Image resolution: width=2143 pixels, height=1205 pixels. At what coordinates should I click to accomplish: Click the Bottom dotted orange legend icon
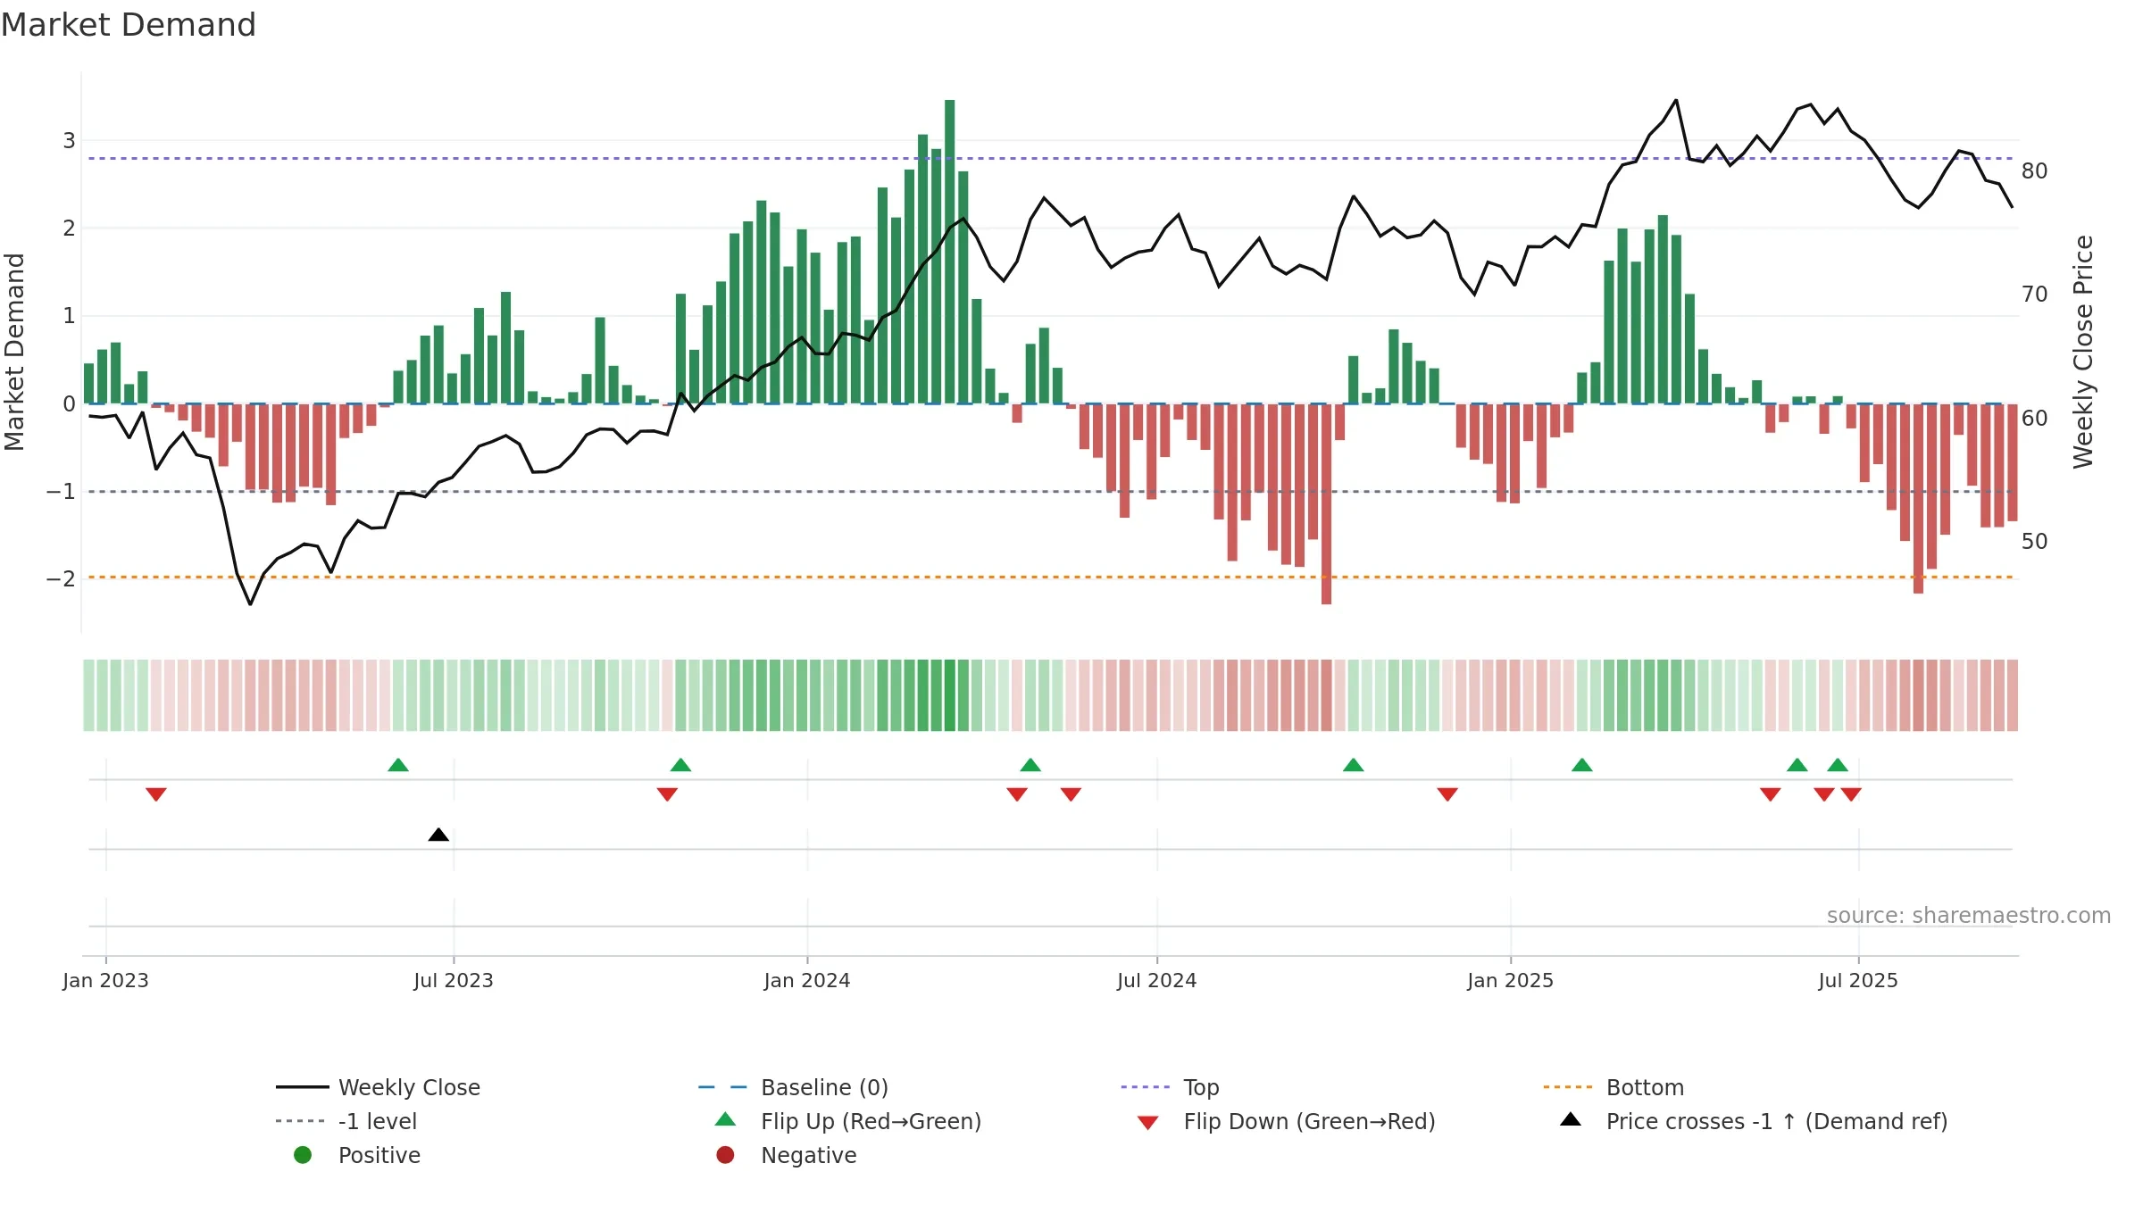coord(1568,1087)
